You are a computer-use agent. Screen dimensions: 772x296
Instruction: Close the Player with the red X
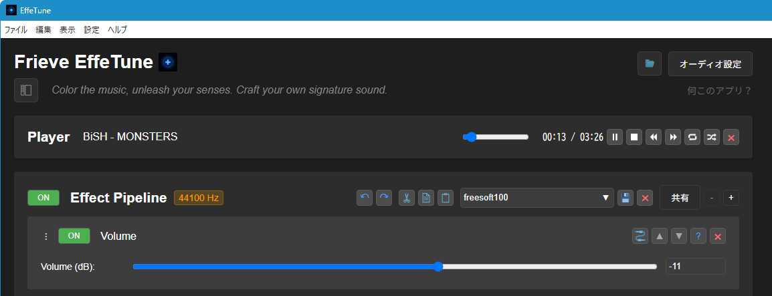click(731, 137)
